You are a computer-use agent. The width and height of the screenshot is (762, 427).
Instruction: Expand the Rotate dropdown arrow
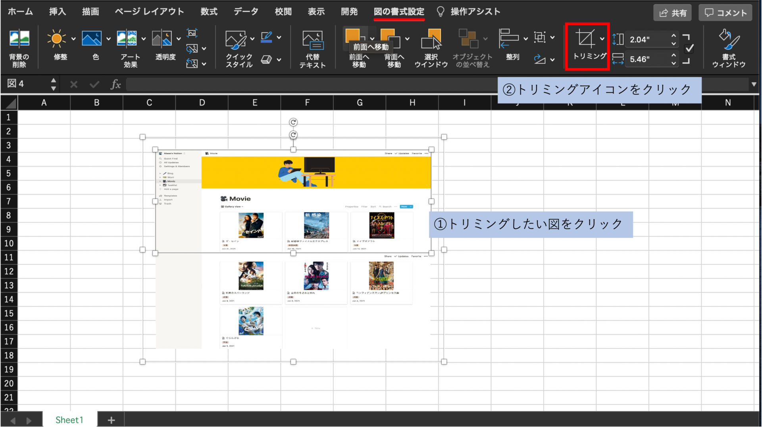[552, 60]
